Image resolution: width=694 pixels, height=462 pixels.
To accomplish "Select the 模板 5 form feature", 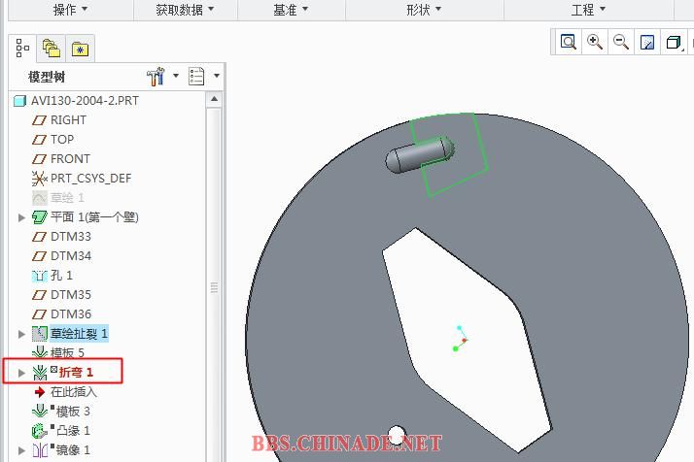I will click(67, 352).
